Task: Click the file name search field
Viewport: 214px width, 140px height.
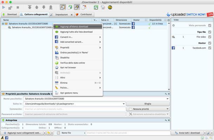Action: coord(128,133)
